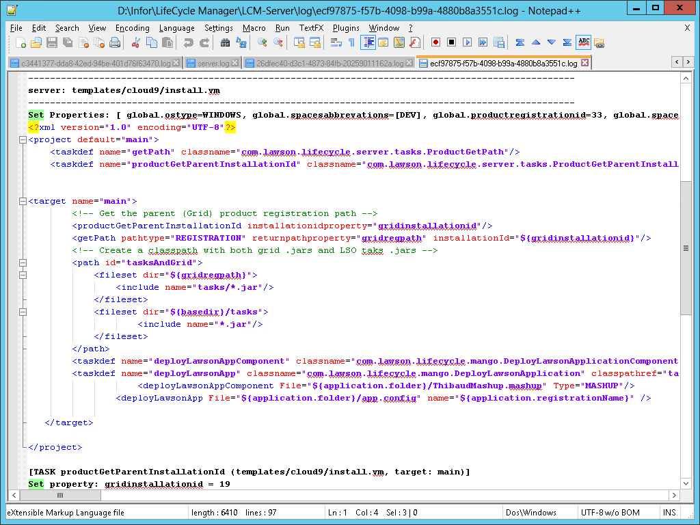Toggle the ABC spell-check button
This screenshot has height=525, width=700.
point(583,42)
